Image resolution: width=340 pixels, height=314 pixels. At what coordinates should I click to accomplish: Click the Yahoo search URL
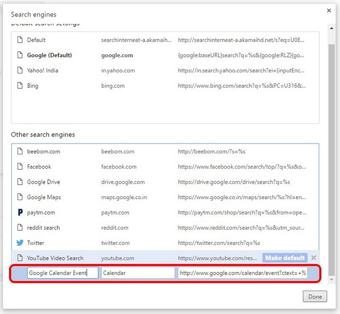(x=241, y=71)
